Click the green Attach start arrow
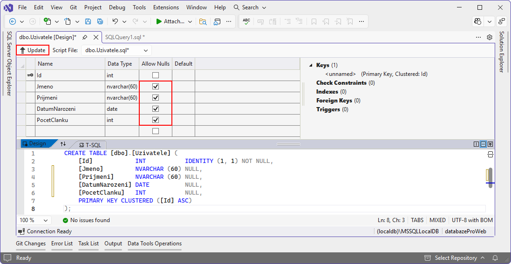The image size is (511, 264). coord(159,21)
